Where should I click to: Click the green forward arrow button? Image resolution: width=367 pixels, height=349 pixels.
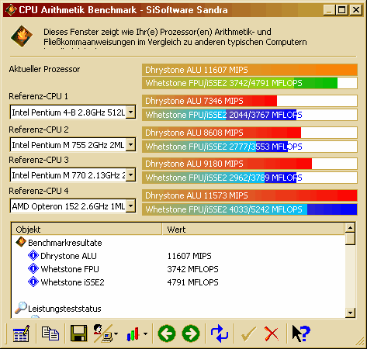coord(191,333)
